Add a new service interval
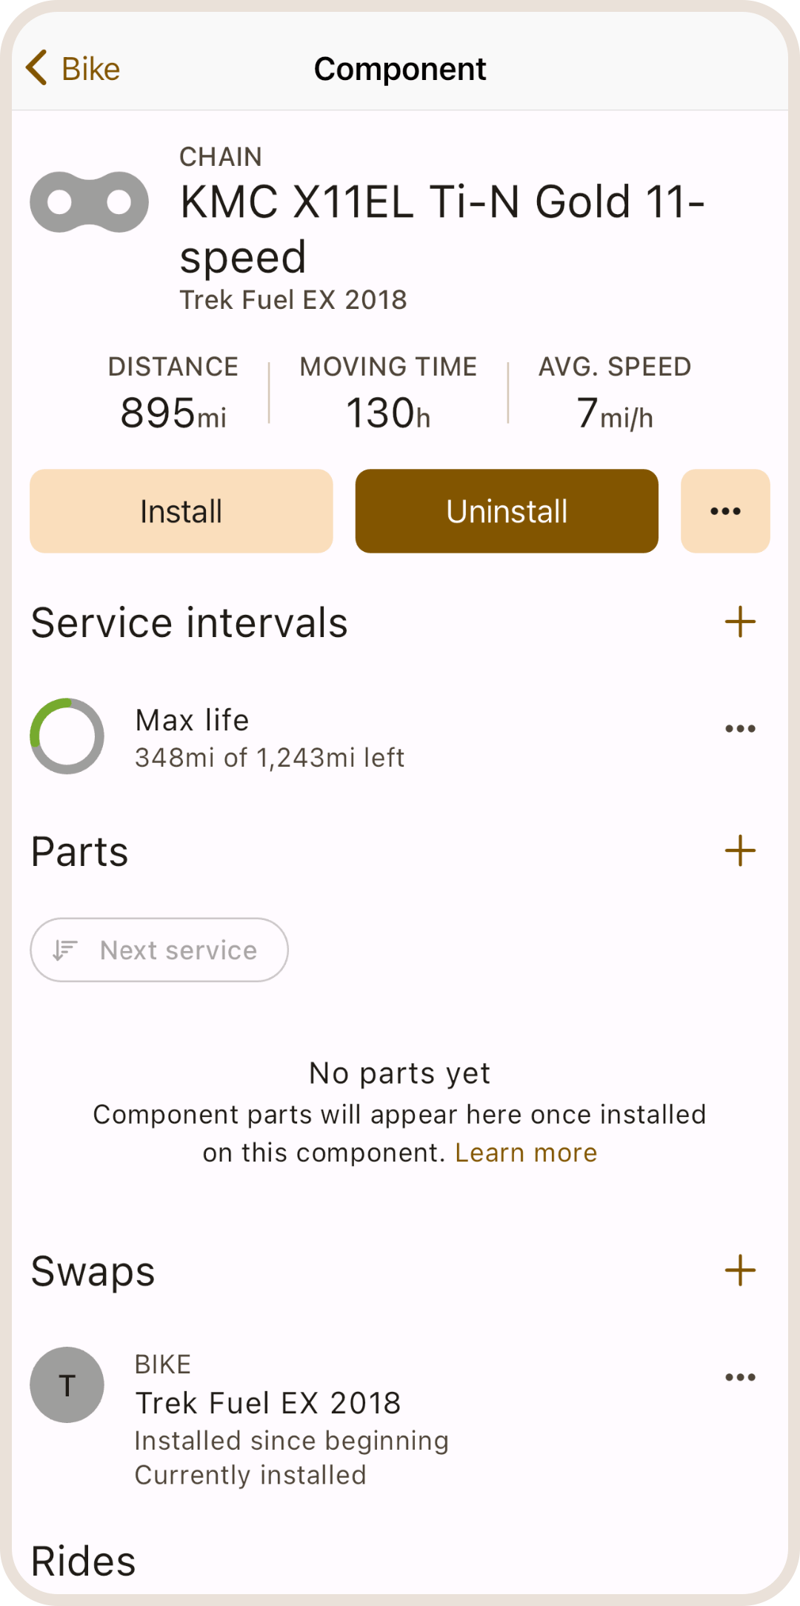The height and width of the screenshot is (1606, 800). [739, 622]
